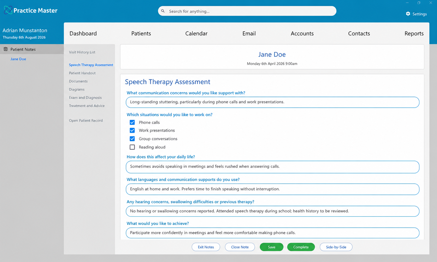Select Speech Therapy Assessment in the sidebar
This screenshot has width=437, height=262.
91,65
